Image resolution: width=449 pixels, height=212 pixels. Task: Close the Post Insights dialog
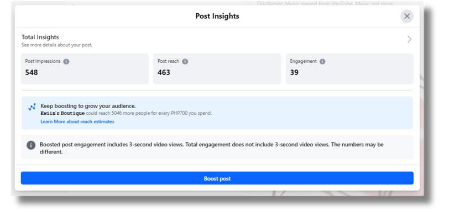pos(407,16)
